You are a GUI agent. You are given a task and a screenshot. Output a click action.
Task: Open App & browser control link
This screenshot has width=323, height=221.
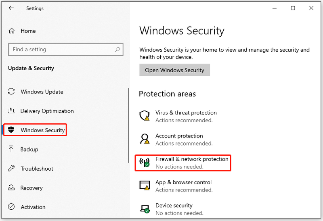pyautogui.click(x=183, y=182)
